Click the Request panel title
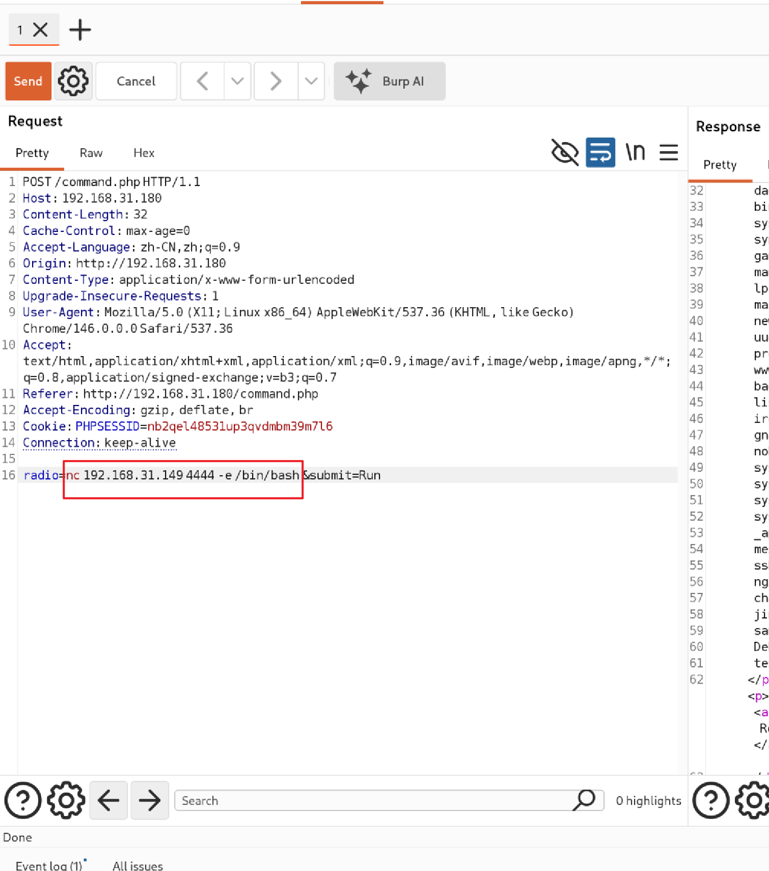Image resolution: width=769 pixels, height=871 pixels. click(x=35, y=121)
